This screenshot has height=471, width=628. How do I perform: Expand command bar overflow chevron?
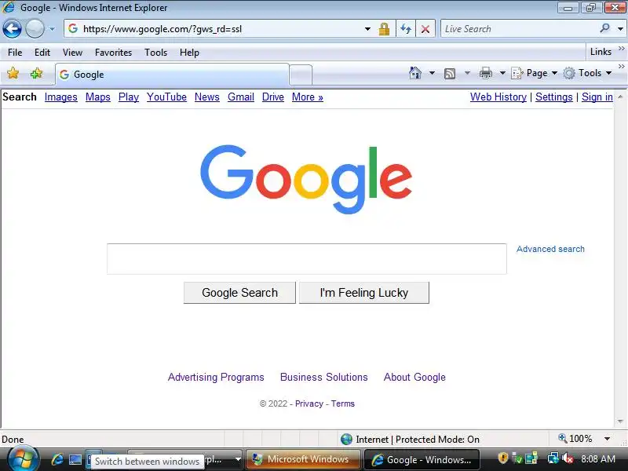pos(621,67)
